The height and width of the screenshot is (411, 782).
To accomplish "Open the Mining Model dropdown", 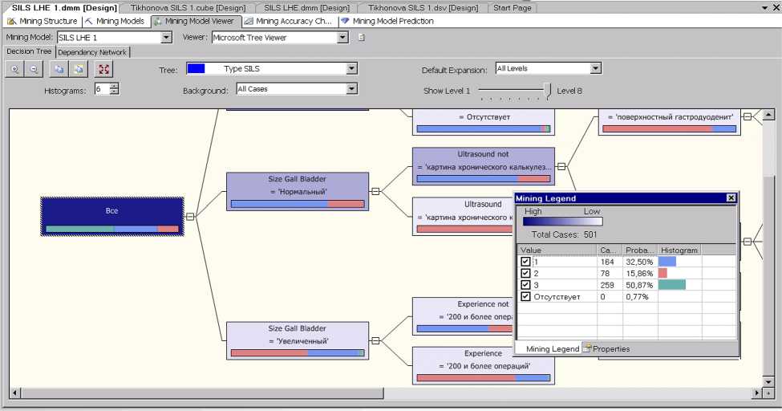I will 167,38.
